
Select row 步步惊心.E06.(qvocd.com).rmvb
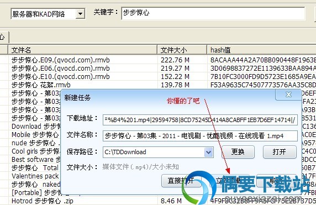coord(60,69)
